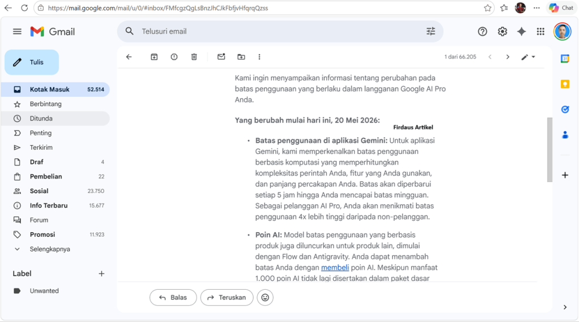Go to the next email arrow

click(508, 57)
